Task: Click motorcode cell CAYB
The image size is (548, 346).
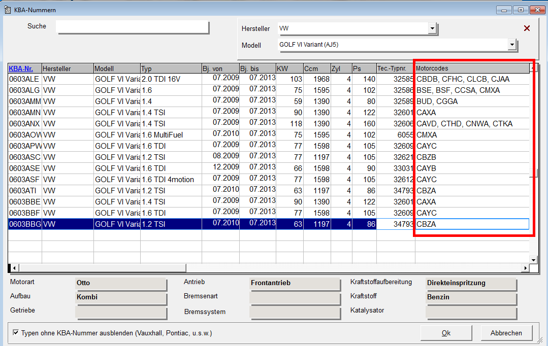Action: pyautogui.click(x=472, y=168)
